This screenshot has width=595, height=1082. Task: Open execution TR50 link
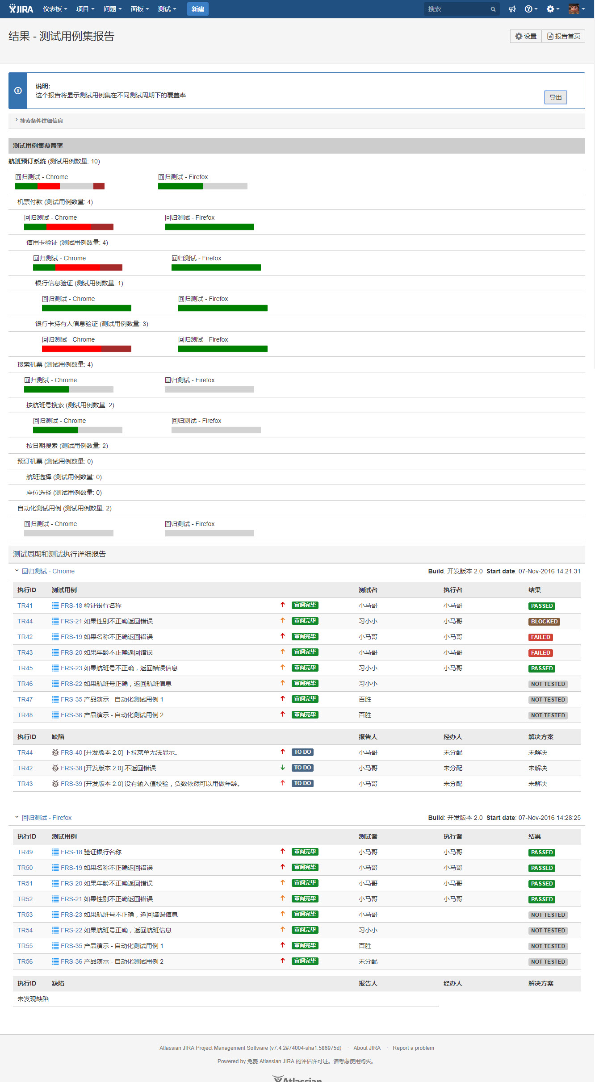(x=25, y=868)
